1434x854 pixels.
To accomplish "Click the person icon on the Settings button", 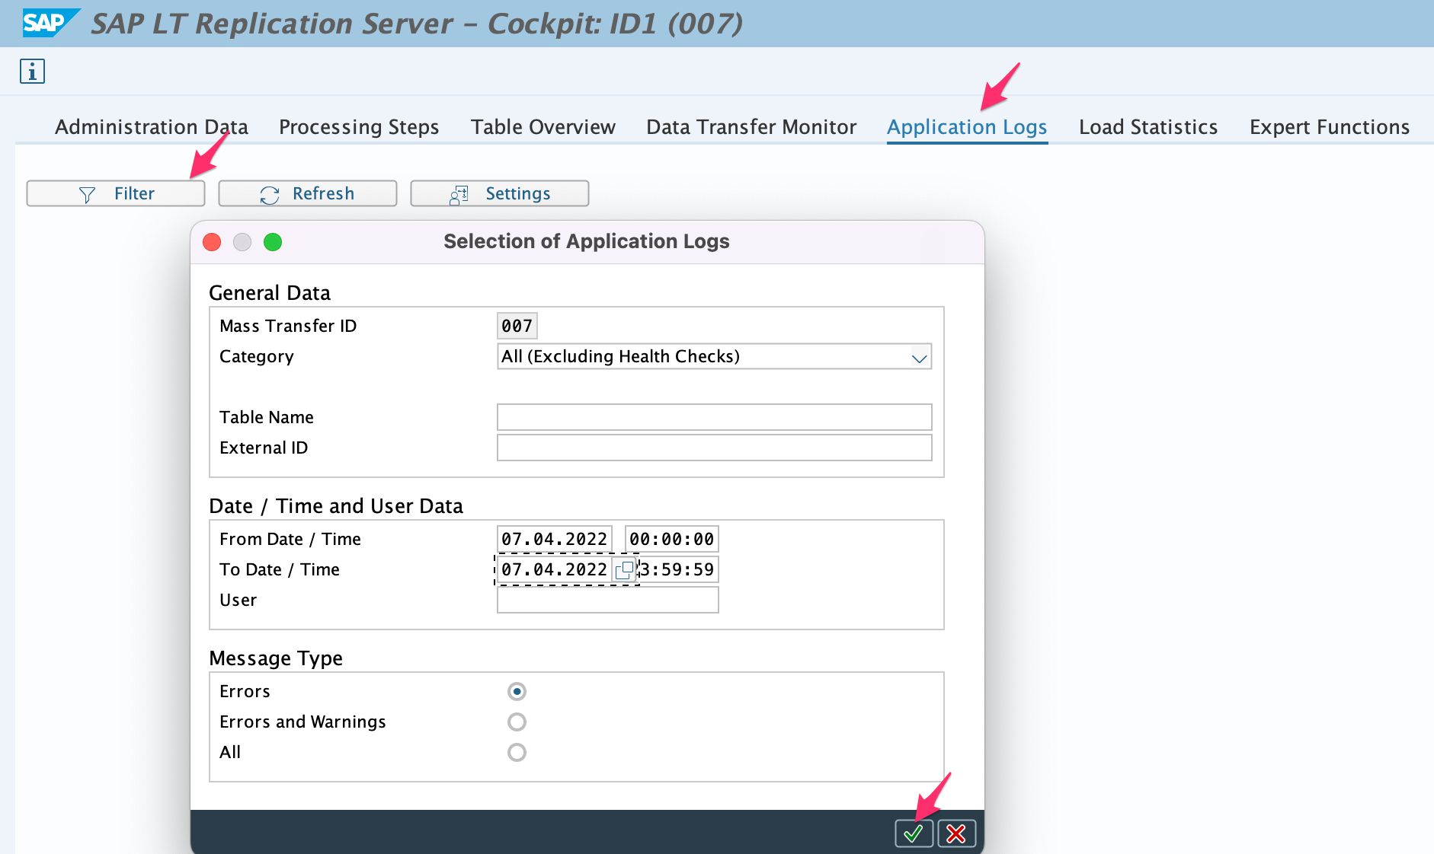I will click(458, 193).
